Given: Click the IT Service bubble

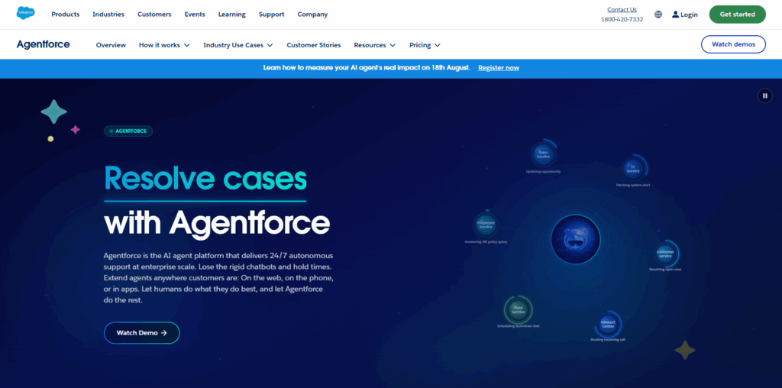Looking at the screenshot, I should (633, 169).
